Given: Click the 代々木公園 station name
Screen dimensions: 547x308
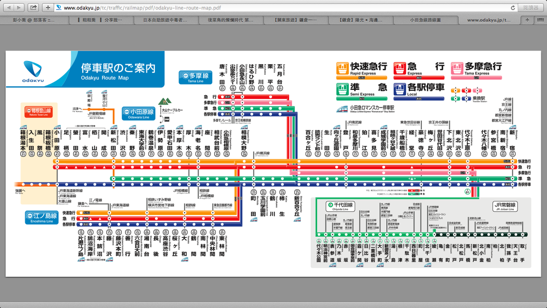Looking at the screenshot, I should coord(318,252).
